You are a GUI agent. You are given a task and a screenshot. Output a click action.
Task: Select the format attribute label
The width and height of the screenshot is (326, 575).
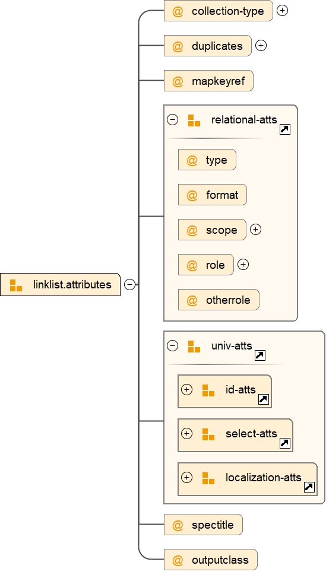(222, 195)
